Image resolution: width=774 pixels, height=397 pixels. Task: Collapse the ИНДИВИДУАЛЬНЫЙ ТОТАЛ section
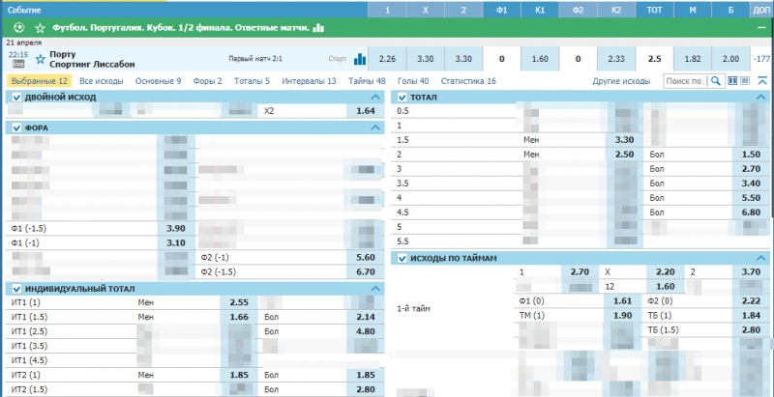(x=377, y=289)
